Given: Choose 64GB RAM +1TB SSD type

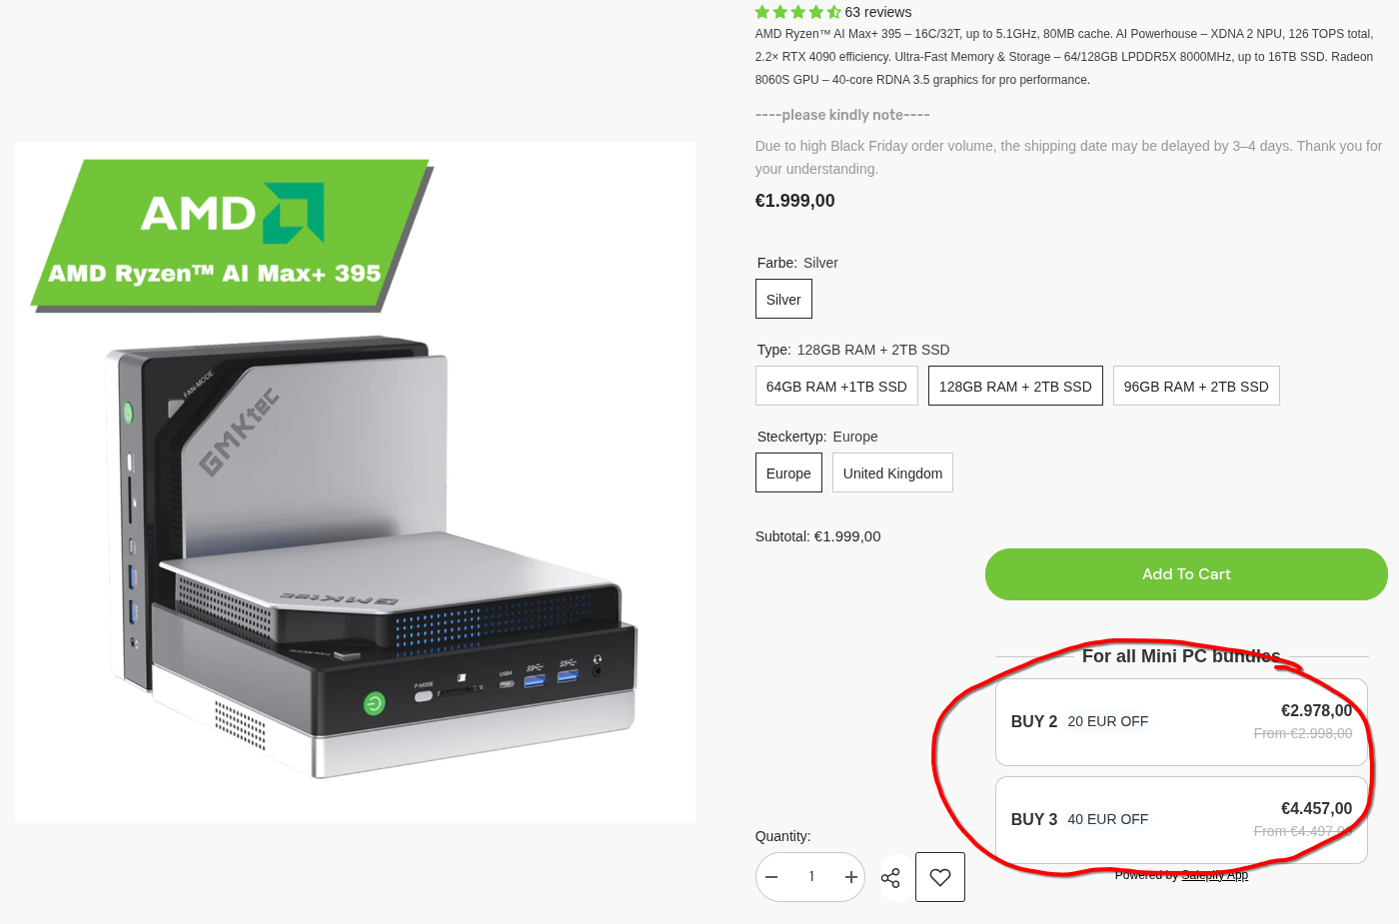Looking at the screenshot, I should point(836,387).
